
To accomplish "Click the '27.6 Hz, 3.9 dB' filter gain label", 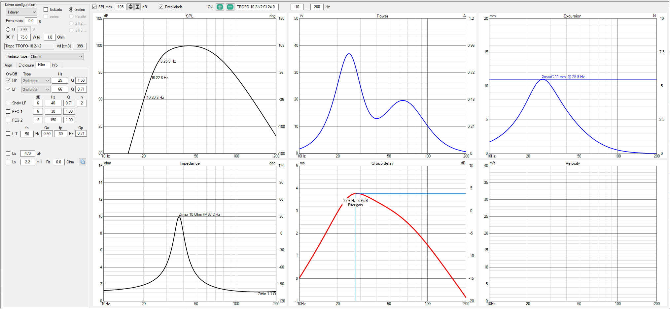I will point(355,201).
